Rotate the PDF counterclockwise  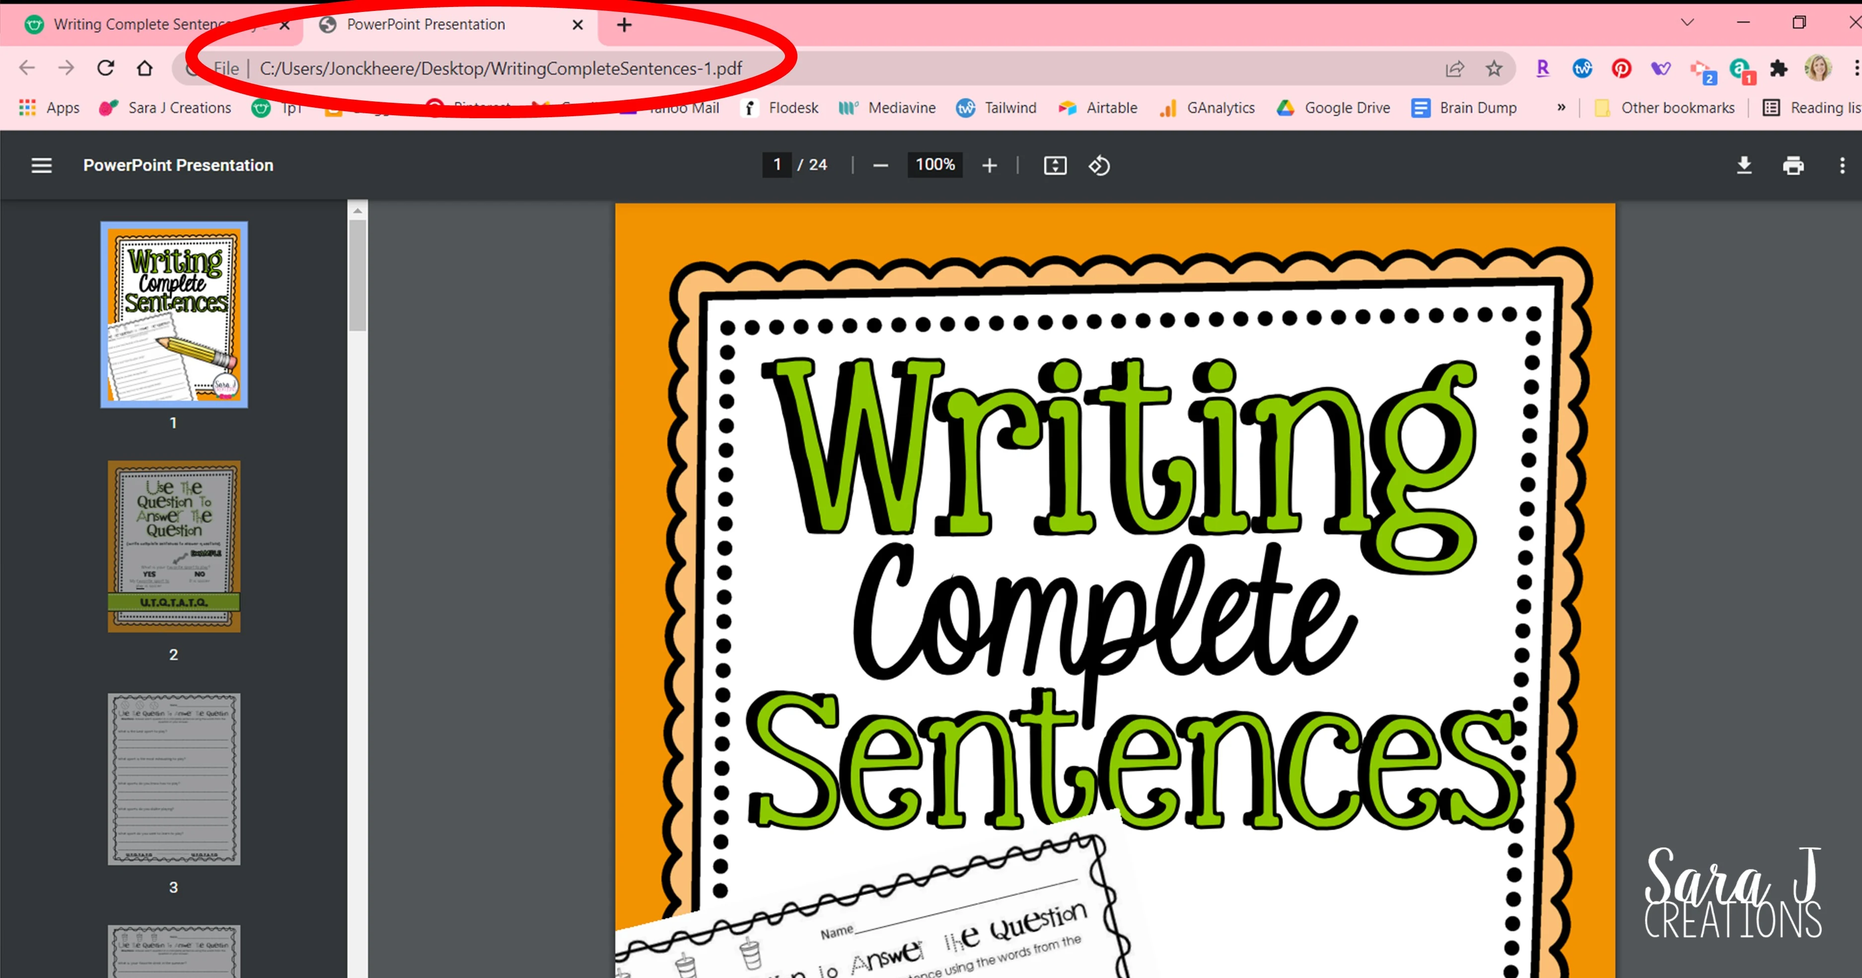click(1099, 165)
